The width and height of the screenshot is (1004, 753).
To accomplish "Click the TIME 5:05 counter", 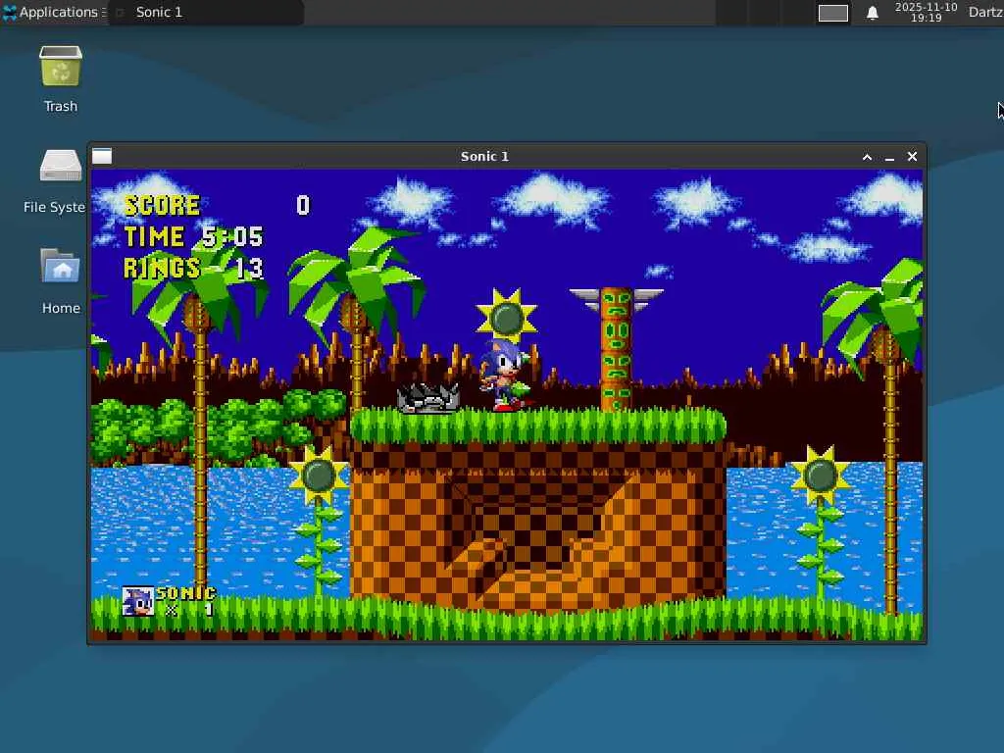I will [x=193, y=237].
